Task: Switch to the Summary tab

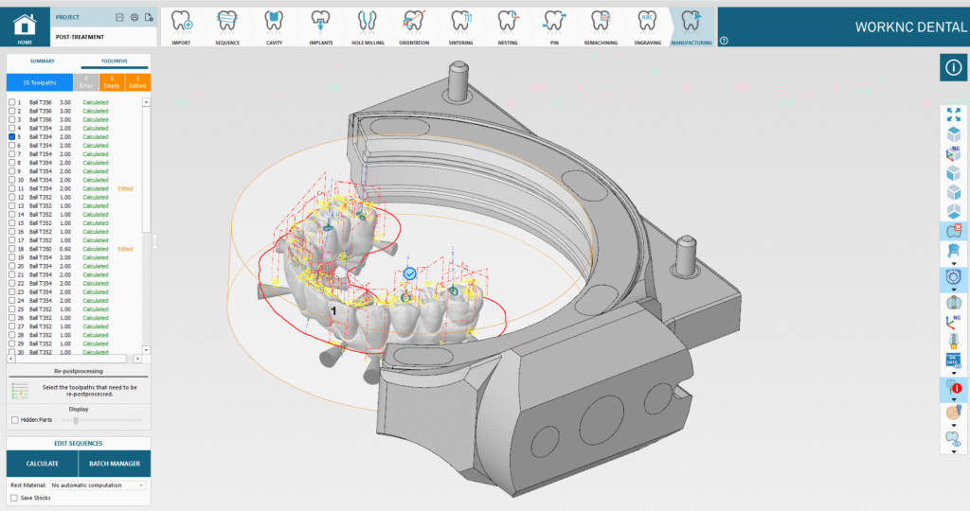Action: pos(42,62)
